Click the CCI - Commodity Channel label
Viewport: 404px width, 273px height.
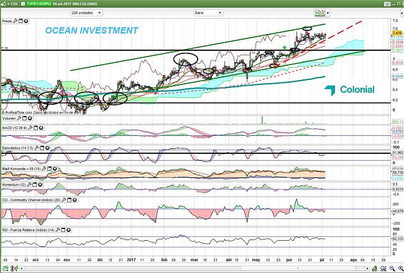tap(31, 200)
